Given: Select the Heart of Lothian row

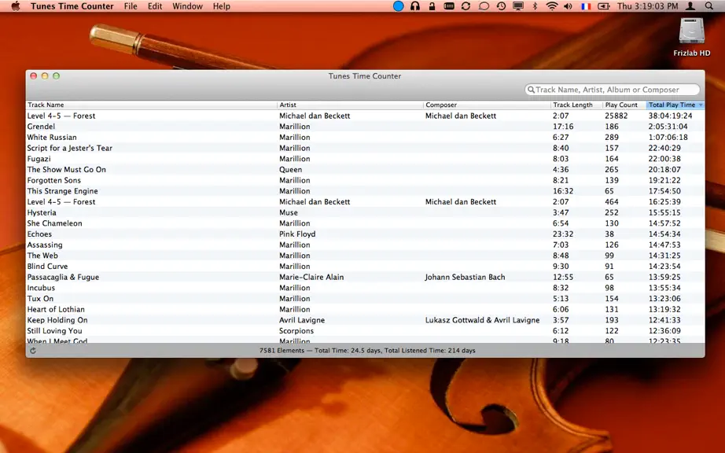Looking at the screenshot, I should [x=366, y=309].
